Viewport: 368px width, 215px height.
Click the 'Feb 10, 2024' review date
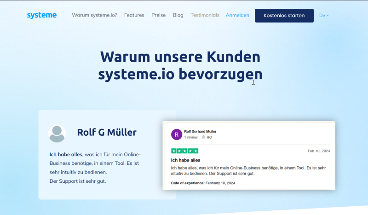pos(319,151)
